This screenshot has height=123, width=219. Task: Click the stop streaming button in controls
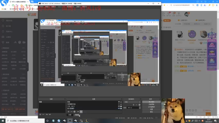tap(151, 102)
